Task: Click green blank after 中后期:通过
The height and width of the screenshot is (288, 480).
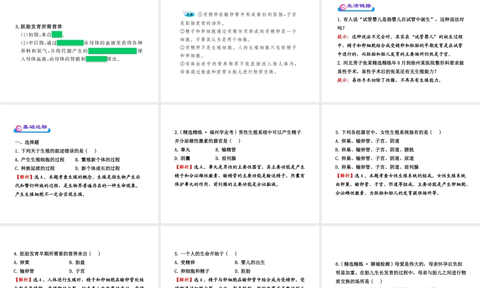Action: point(71,43)
